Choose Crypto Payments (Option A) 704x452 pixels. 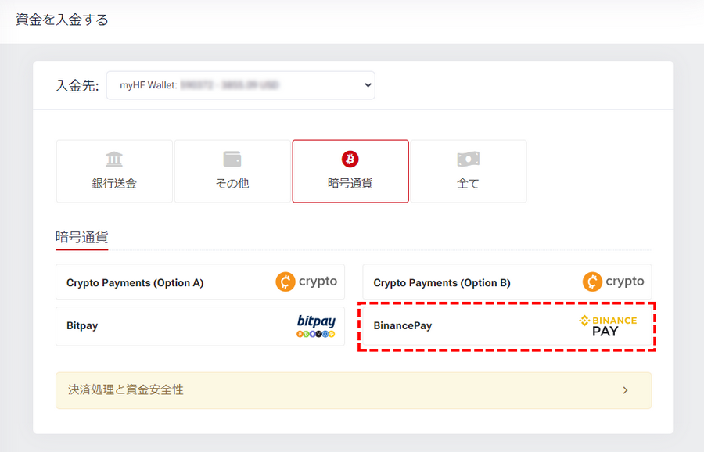pyautogui.click(x=200, y=282)
